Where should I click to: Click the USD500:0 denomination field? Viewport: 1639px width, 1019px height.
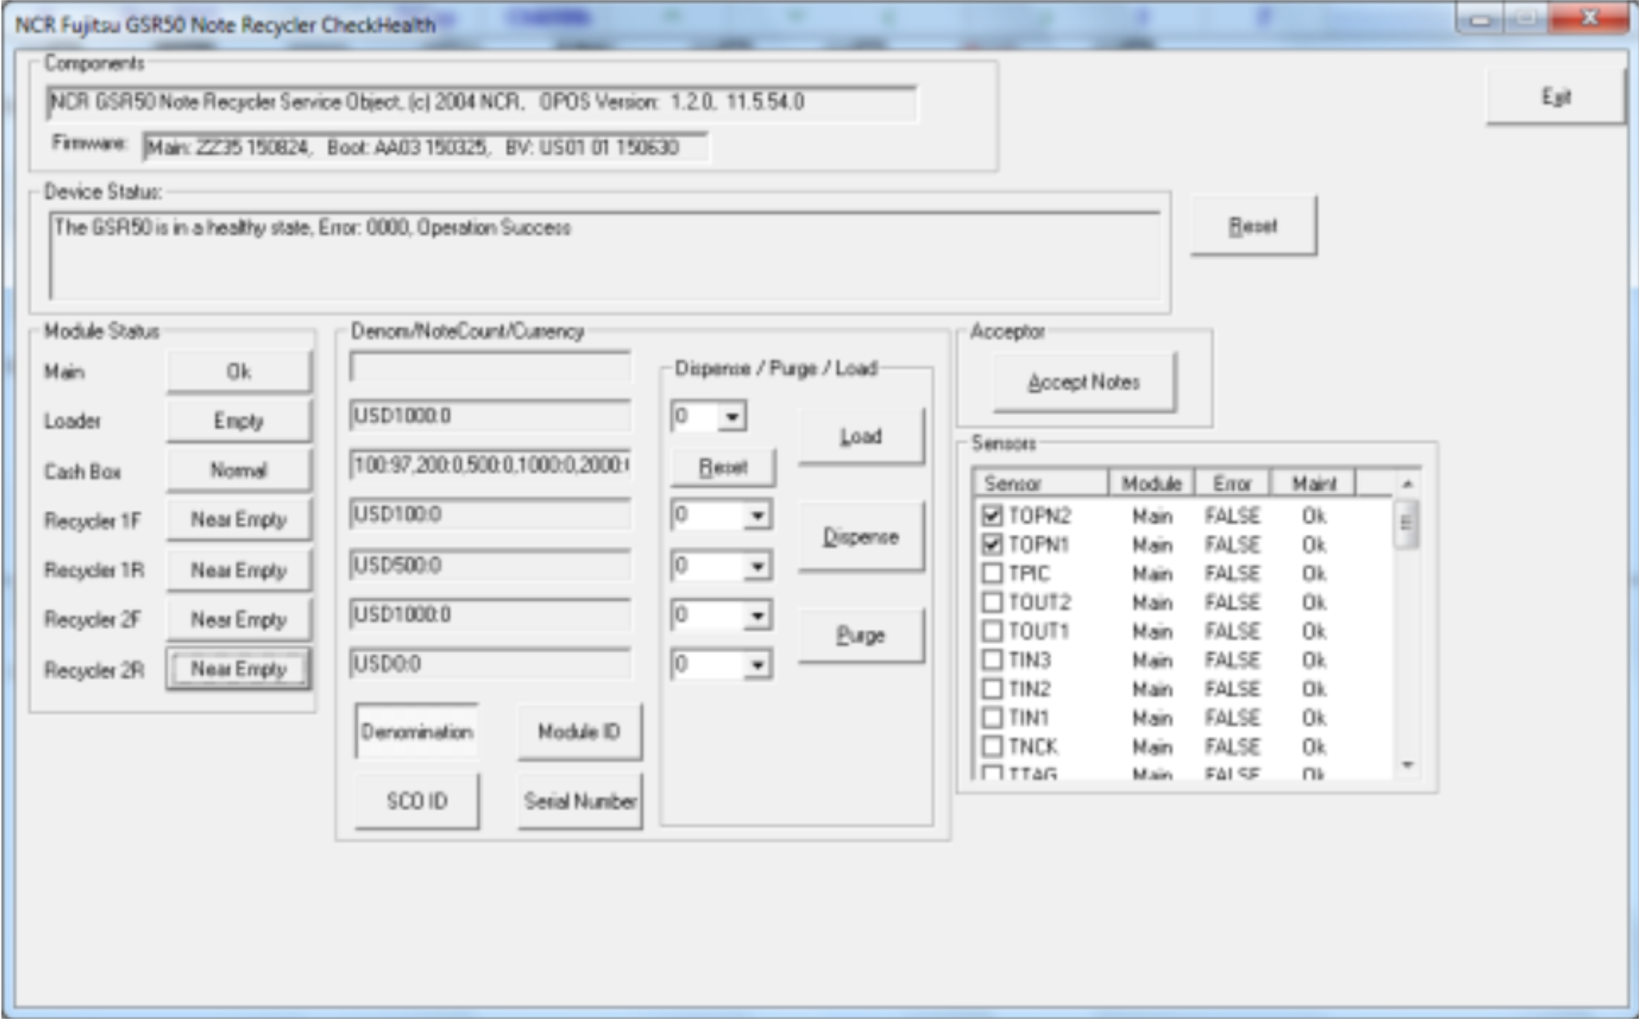click(x=491, y=565)
